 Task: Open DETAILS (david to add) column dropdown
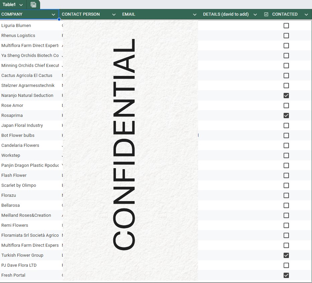tap(255, 14)
